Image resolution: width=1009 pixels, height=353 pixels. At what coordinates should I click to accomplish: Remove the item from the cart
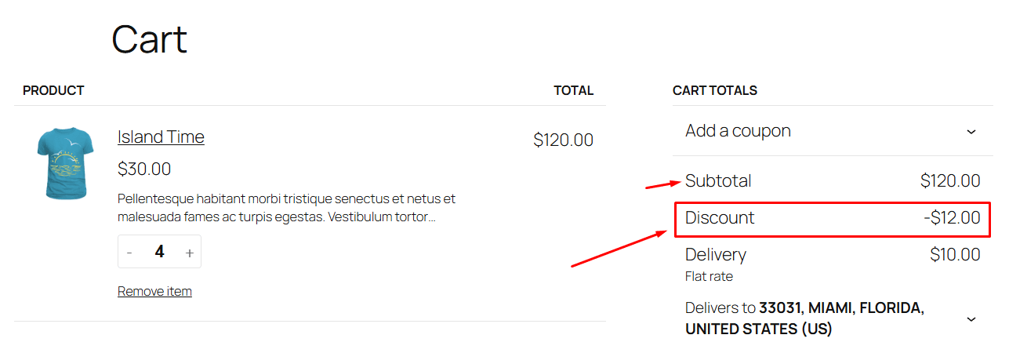point(154,291)
